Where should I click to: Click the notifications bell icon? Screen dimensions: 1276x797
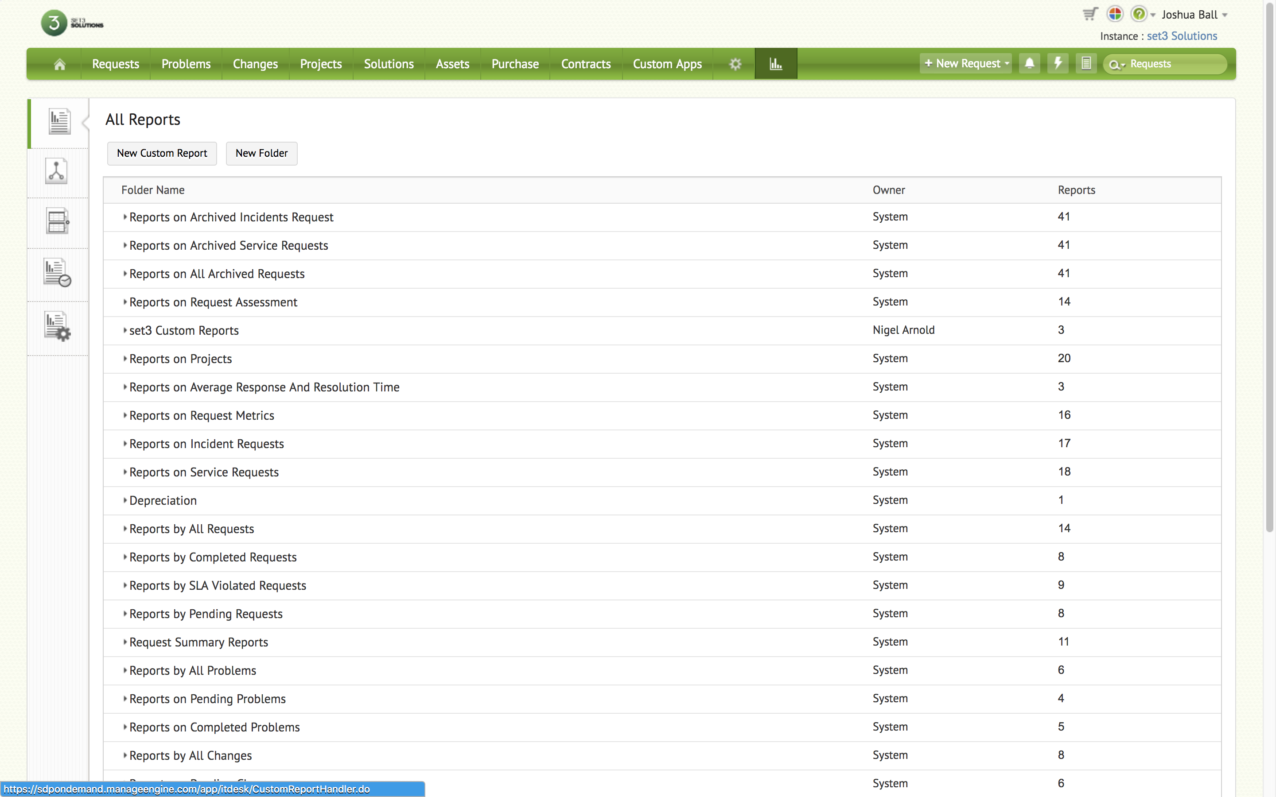1029,63
